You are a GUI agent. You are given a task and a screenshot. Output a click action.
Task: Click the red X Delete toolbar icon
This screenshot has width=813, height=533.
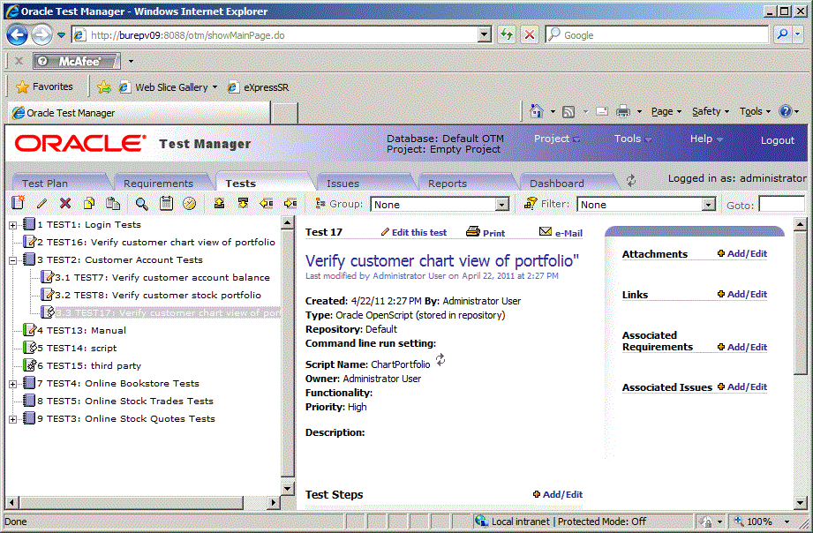[x=65, y=203]
